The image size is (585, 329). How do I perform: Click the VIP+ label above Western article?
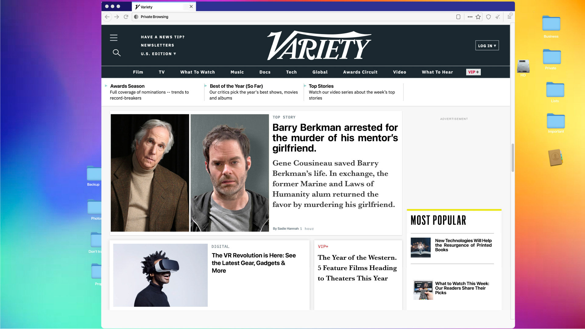pos(323,246)
